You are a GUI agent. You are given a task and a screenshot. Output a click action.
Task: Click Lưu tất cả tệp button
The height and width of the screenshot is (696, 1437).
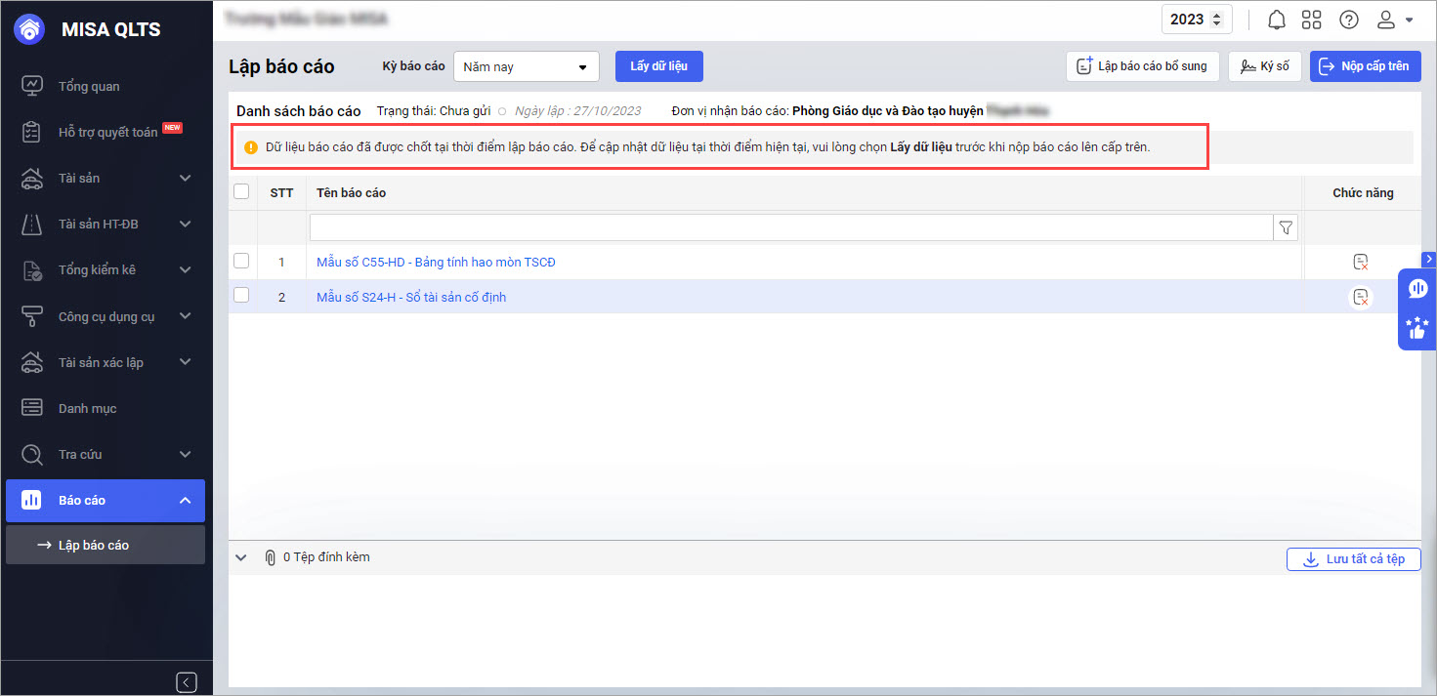[1354, 559]
